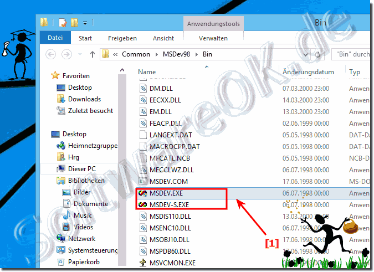
Task: Select the Desktop root tree node
Action: 69,134
